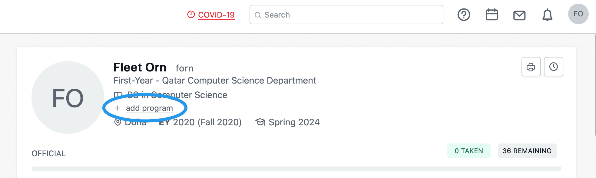Click the 0 TAKEN badge

coord(469,151)
